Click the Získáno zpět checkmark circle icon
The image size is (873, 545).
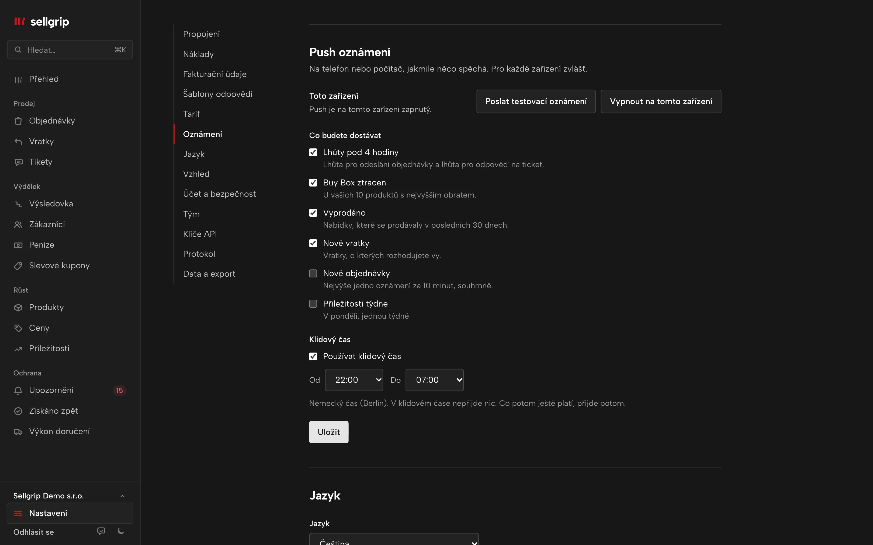click(x=18, y=411)
